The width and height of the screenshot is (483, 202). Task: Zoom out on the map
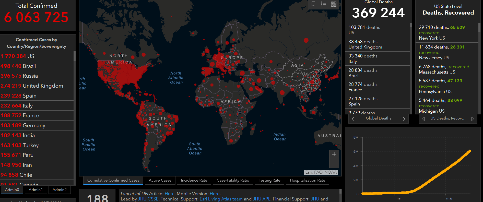tap(334, 163)
